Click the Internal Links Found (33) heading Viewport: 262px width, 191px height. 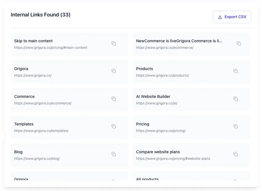coord(41,15)
